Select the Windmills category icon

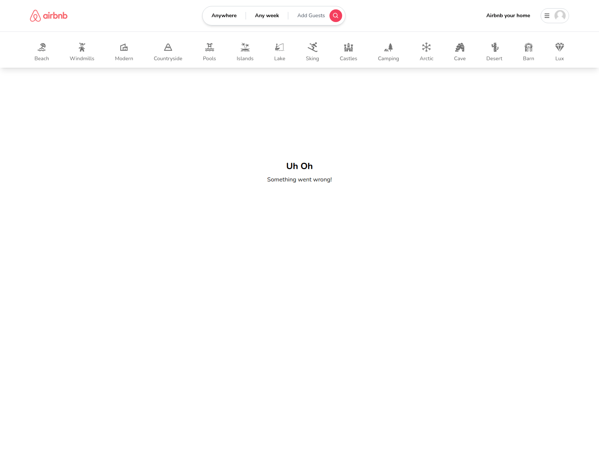coord(82,48)
